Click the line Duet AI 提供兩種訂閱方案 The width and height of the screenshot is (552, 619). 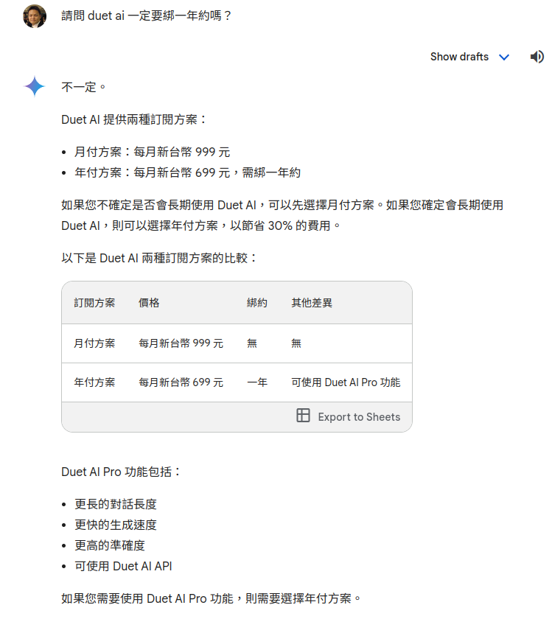point(134,119)
